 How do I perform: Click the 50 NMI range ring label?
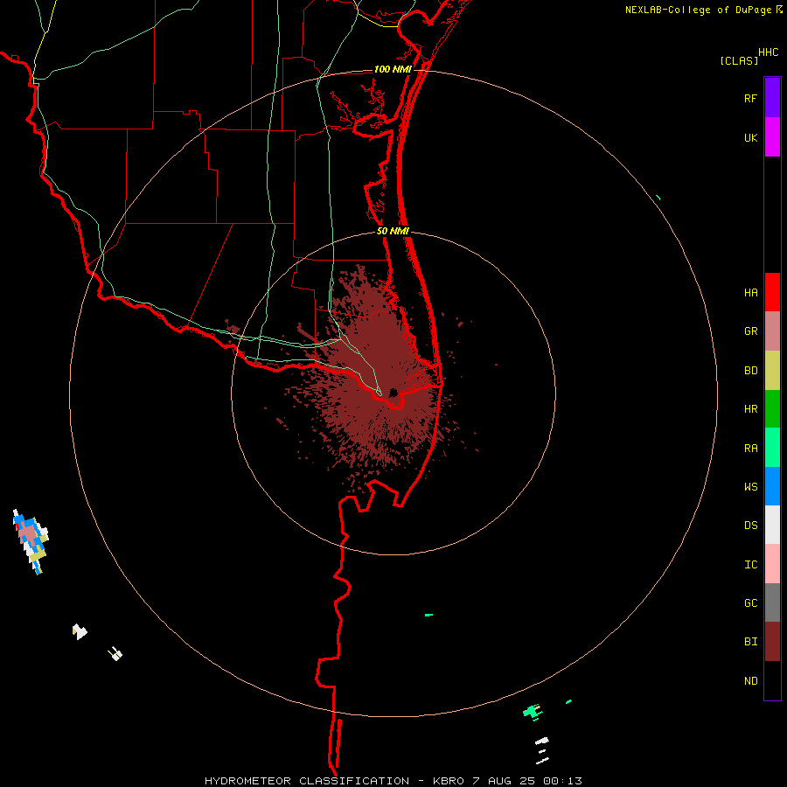click(393, 231)
